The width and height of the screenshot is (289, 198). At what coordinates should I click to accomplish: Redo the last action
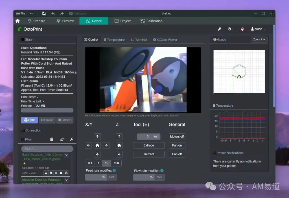[62, 13]
